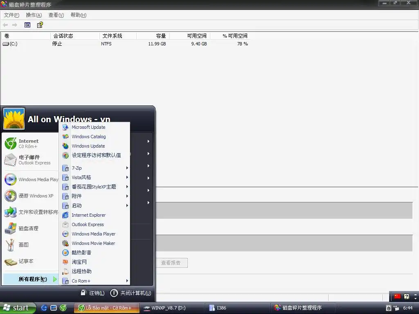The width and height of the screenshot is (419, 314).
Task: Switch to WINXP_V8.7 (D:) taskbar window
Action: point(172,308)
